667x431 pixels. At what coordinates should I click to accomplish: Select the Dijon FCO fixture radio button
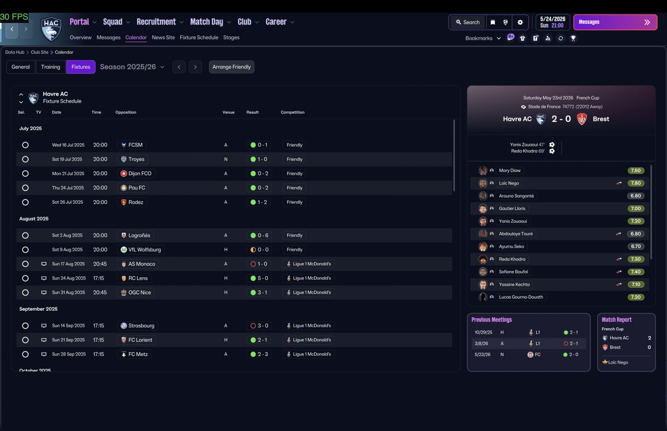pyautogui.click(x=25, y=174)
